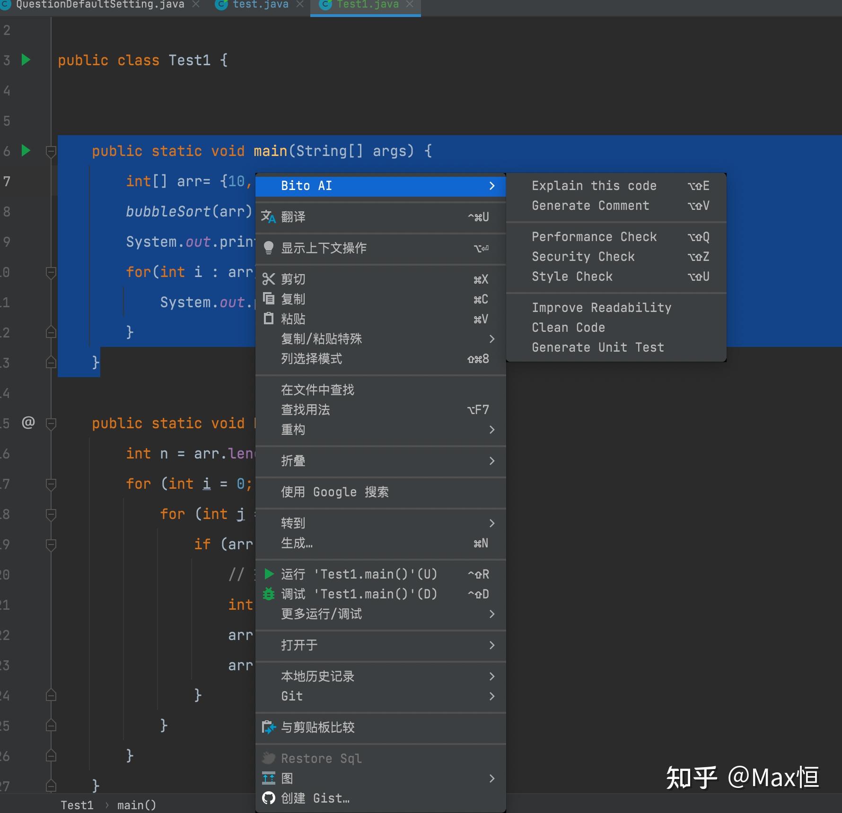Click the class name Test1 in code
The height and width of the screenshot is (813, 842).
pyautogui.click(x=189, y=60)
